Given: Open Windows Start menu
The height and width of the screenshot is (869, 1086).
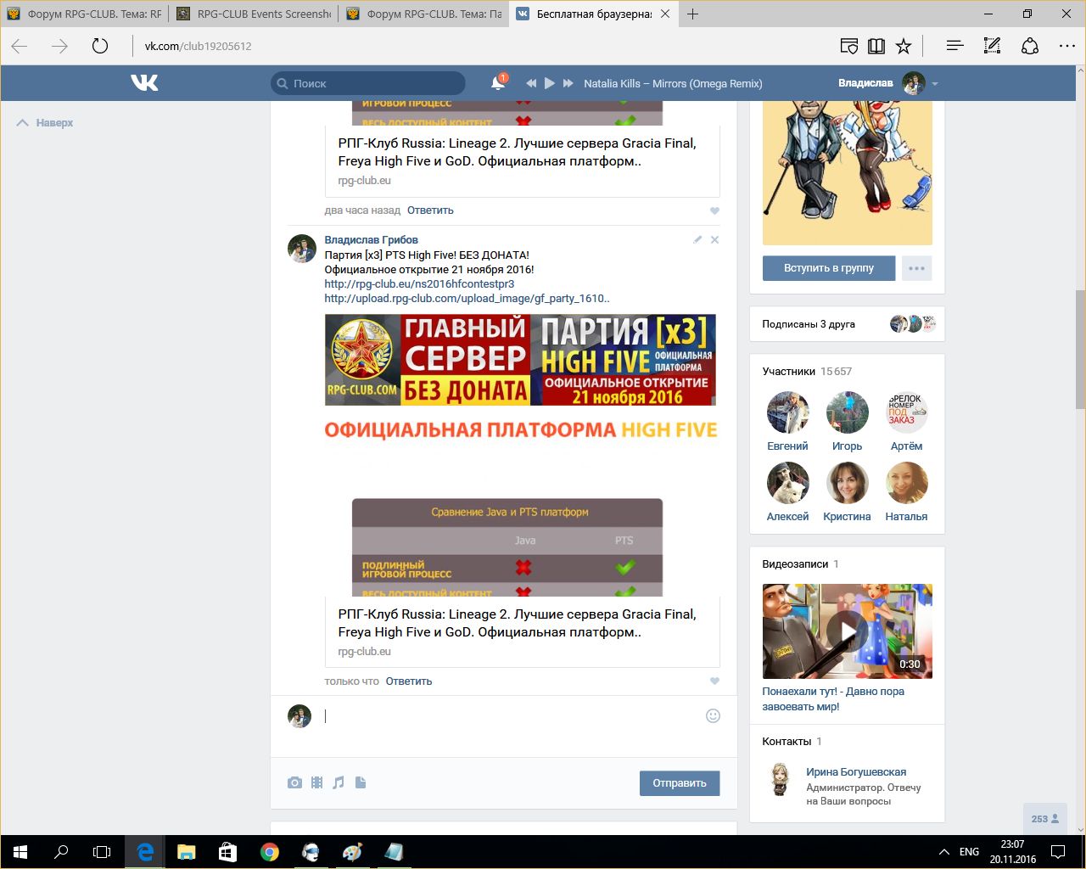Looking at the screenshot, I should [x=20, y=852].
